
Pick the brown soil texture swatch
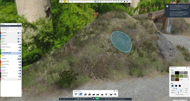177,80
